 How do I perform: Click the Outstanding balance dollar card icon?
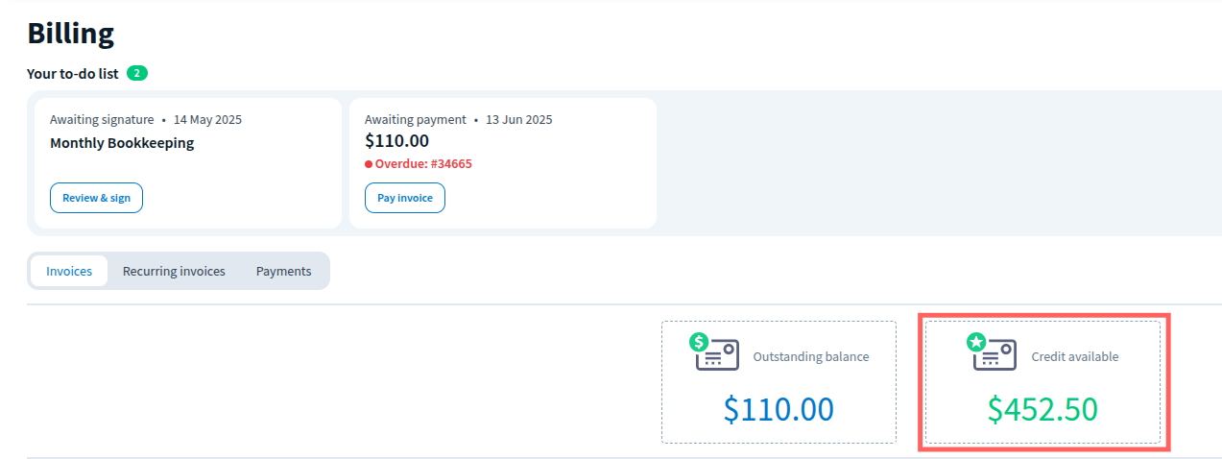(714, 351)
